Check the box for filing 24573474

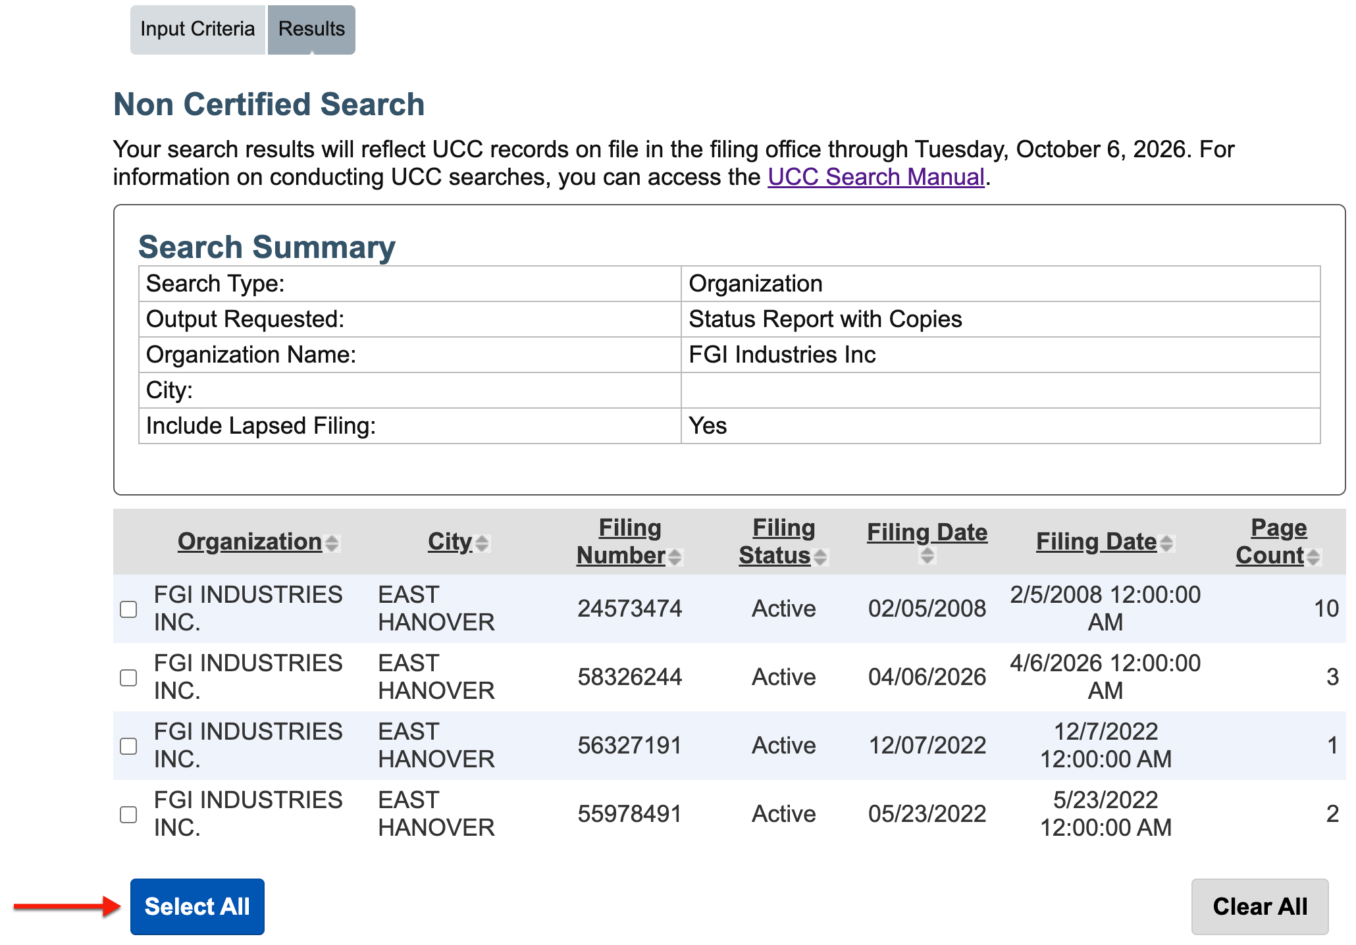(128, 609)
